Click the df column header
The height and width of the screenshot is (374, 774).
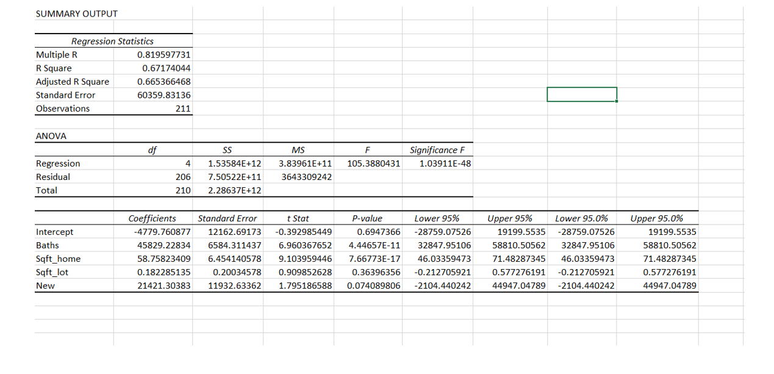pos(153,149)
